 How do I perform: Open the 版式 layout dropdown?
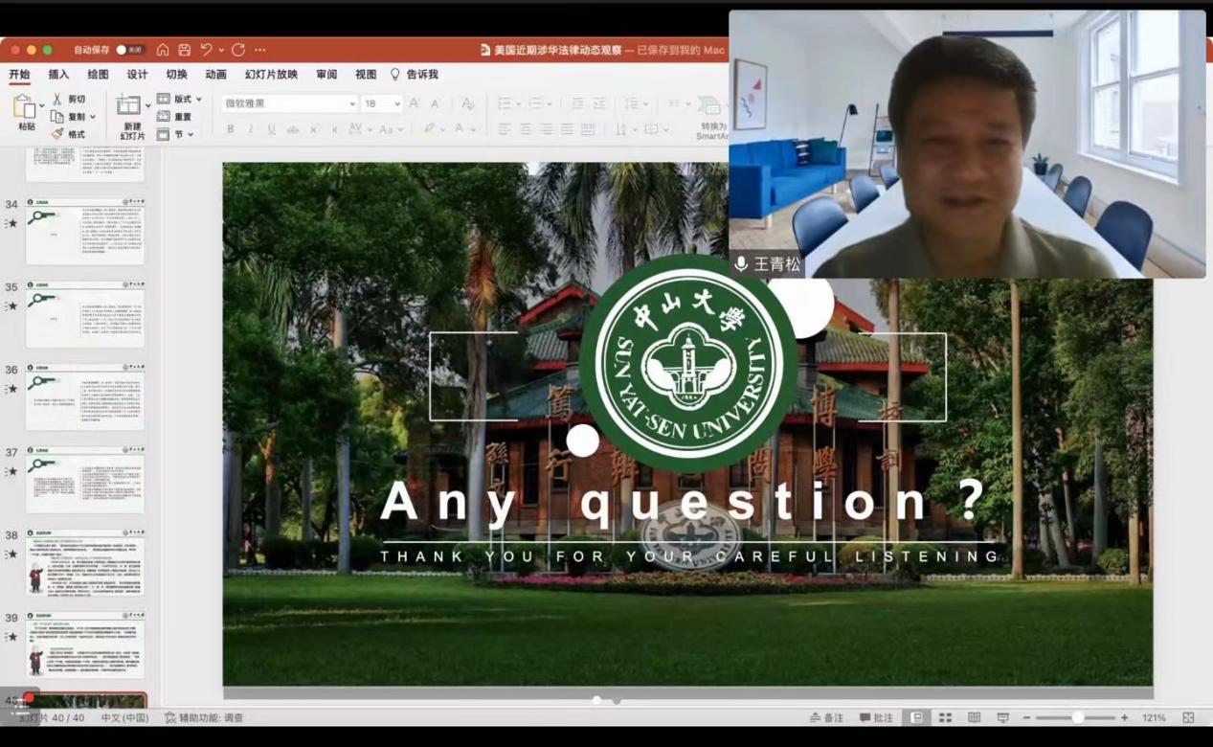[179, 99]
